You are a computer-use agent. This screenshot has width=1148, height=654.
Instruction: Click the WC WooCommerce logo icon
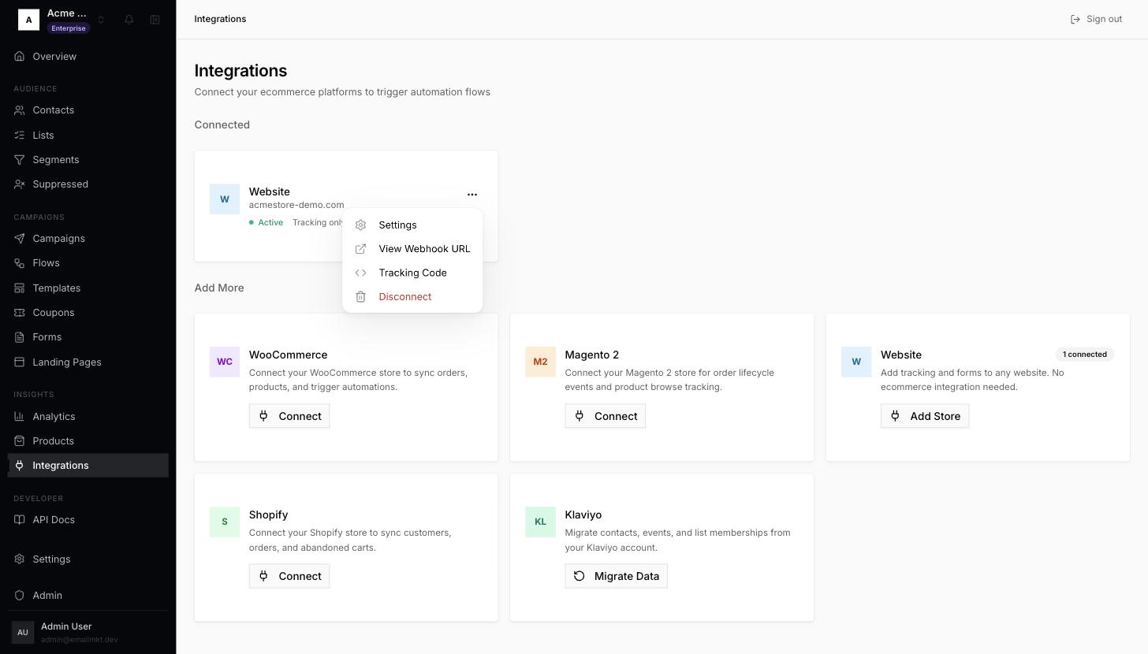pos(225,362)
